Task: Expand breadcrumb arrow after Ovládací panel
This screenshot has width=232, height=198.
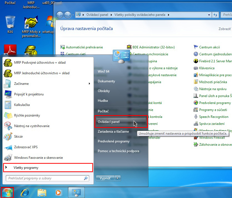Action: click(x=111, y=15)
